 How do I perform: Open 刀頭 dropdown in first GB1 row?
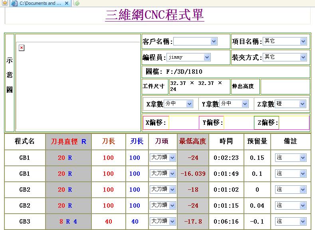163,157
